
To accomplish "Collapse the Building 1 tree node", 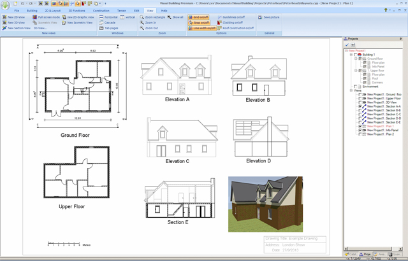I will (x=351, y=55).
